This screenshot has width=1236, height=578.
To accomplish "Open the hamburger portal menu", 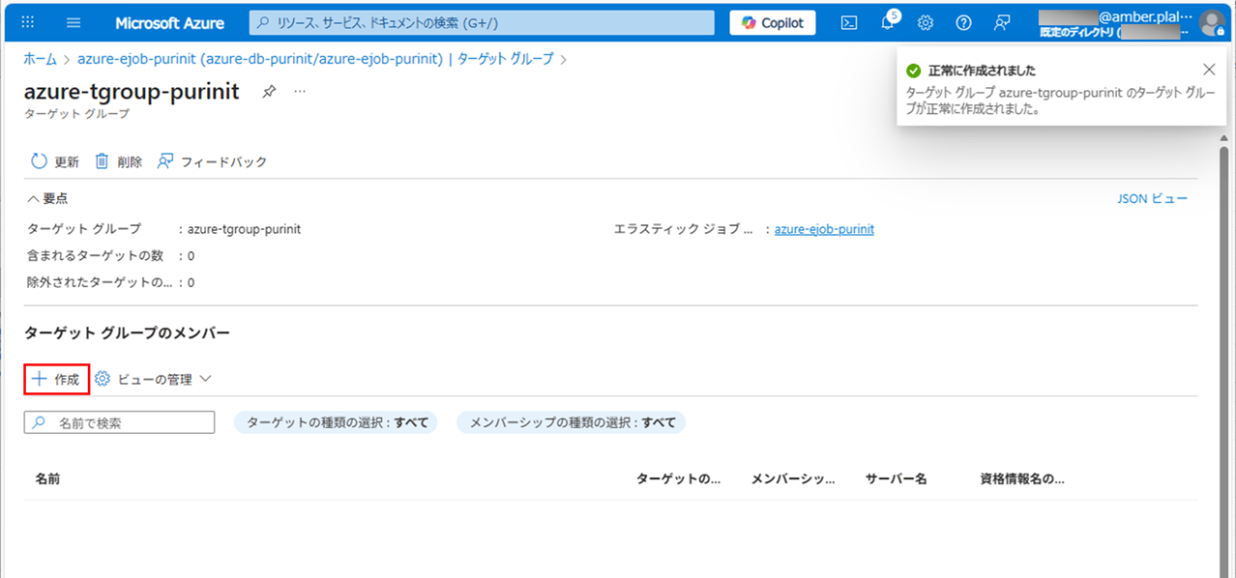I will tap(74, 22).
